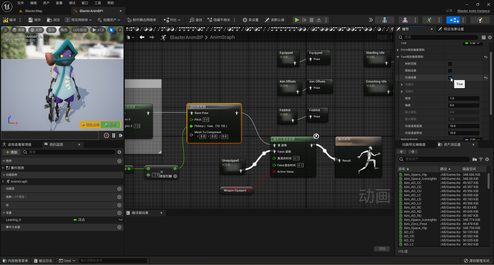The image size is (494, 265).
Task: Open the 内容侧滑菜单 content drawer
Action: point(15,261)
